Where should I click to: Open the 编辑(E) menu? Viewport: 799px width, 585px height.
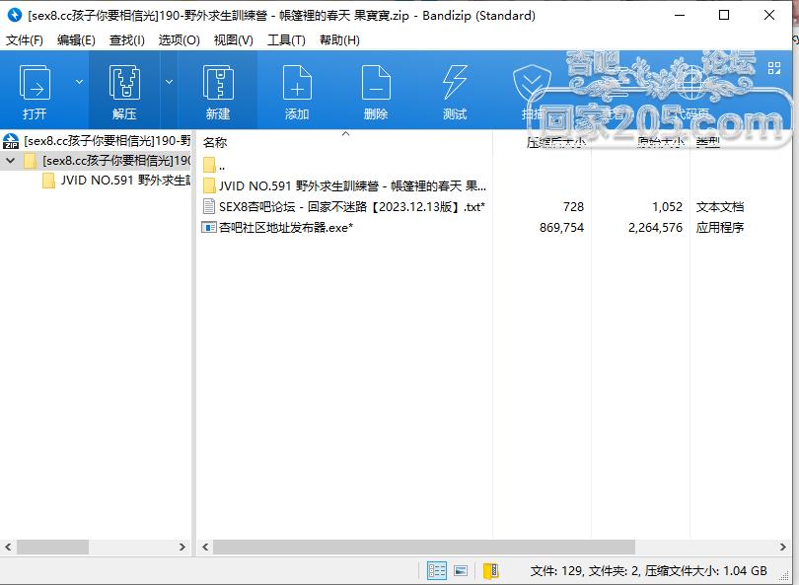point(76,39)
